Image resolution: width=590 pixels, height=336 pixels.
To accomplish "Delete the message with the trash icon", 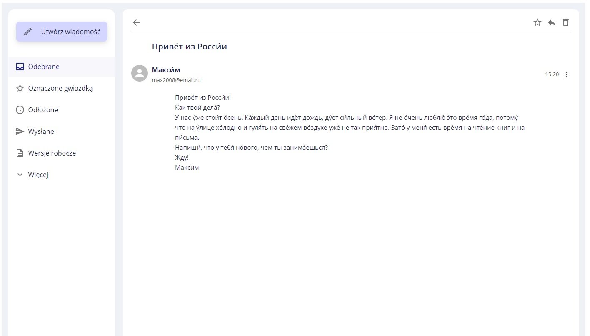I will tap(566, 22).
